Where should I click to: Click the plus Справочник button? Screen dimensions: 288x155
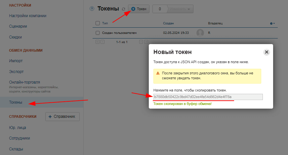tap(62, 116)
